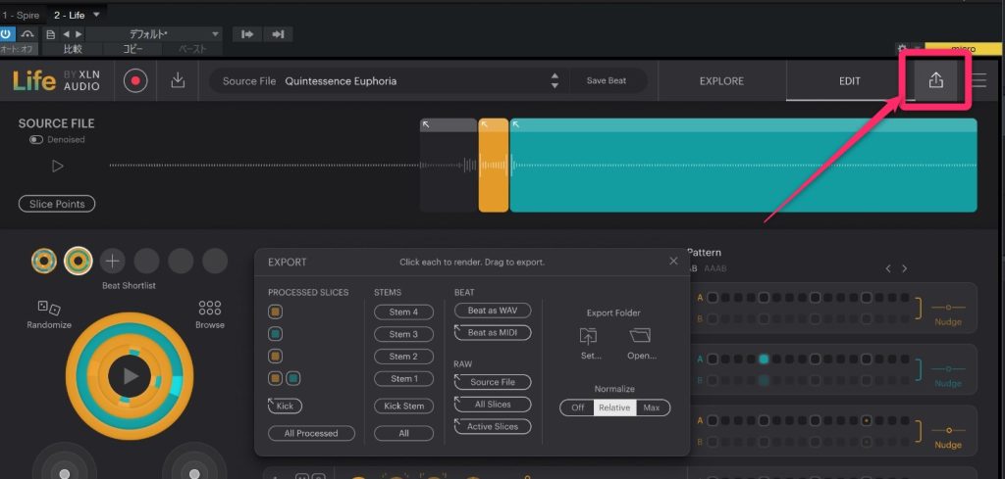Open the 2 - Life plugin dropdown
This screenshot has height=479, width=1005.
[96, 16]
